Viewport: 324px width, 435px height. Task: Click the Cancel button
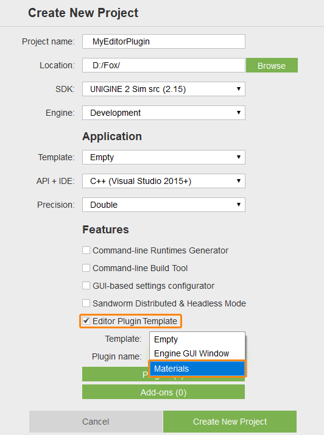(96, 422)
